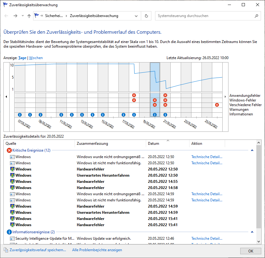The width and height of the screenshot is (265, 258).
Task: Click the forward navigation arrow
Action: pos(15,16)
